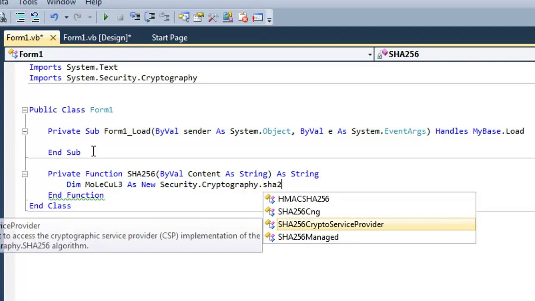535x301 pixels.
Task: Click clipboard with red X icon
Action: [x=243, y=17]
